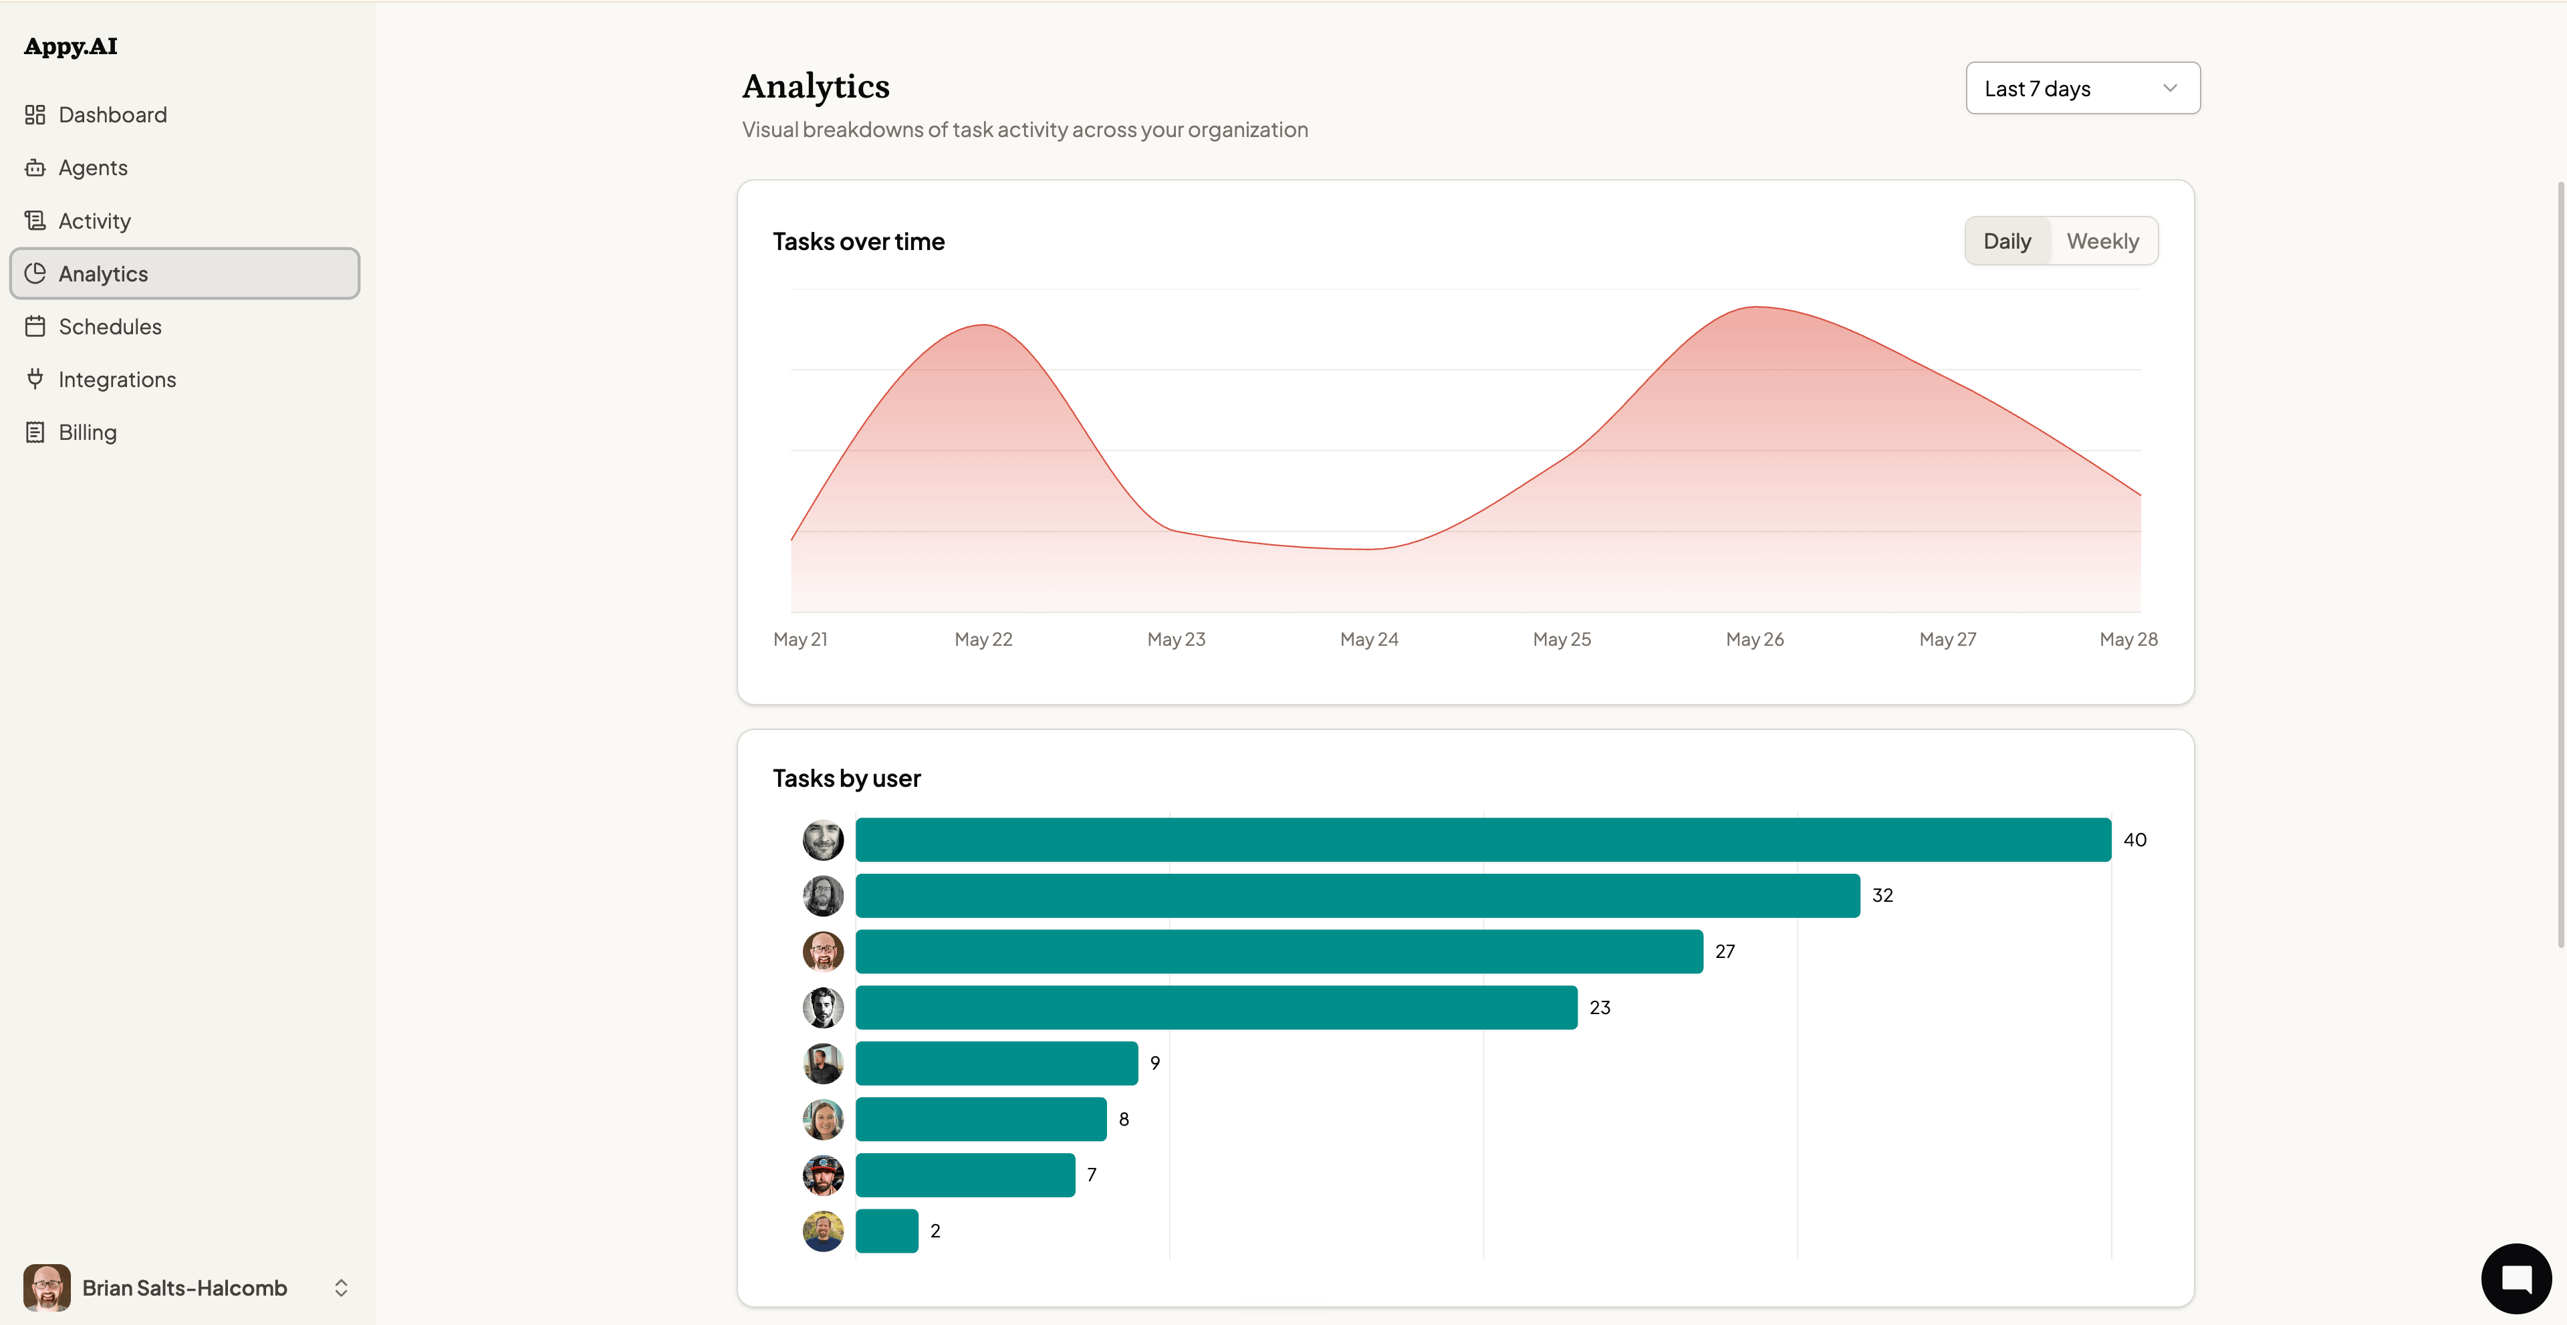Click the Tasks over time heading
This screenshot has width=2567, height=1325.
pyautogui.click(x=859, y=241)
